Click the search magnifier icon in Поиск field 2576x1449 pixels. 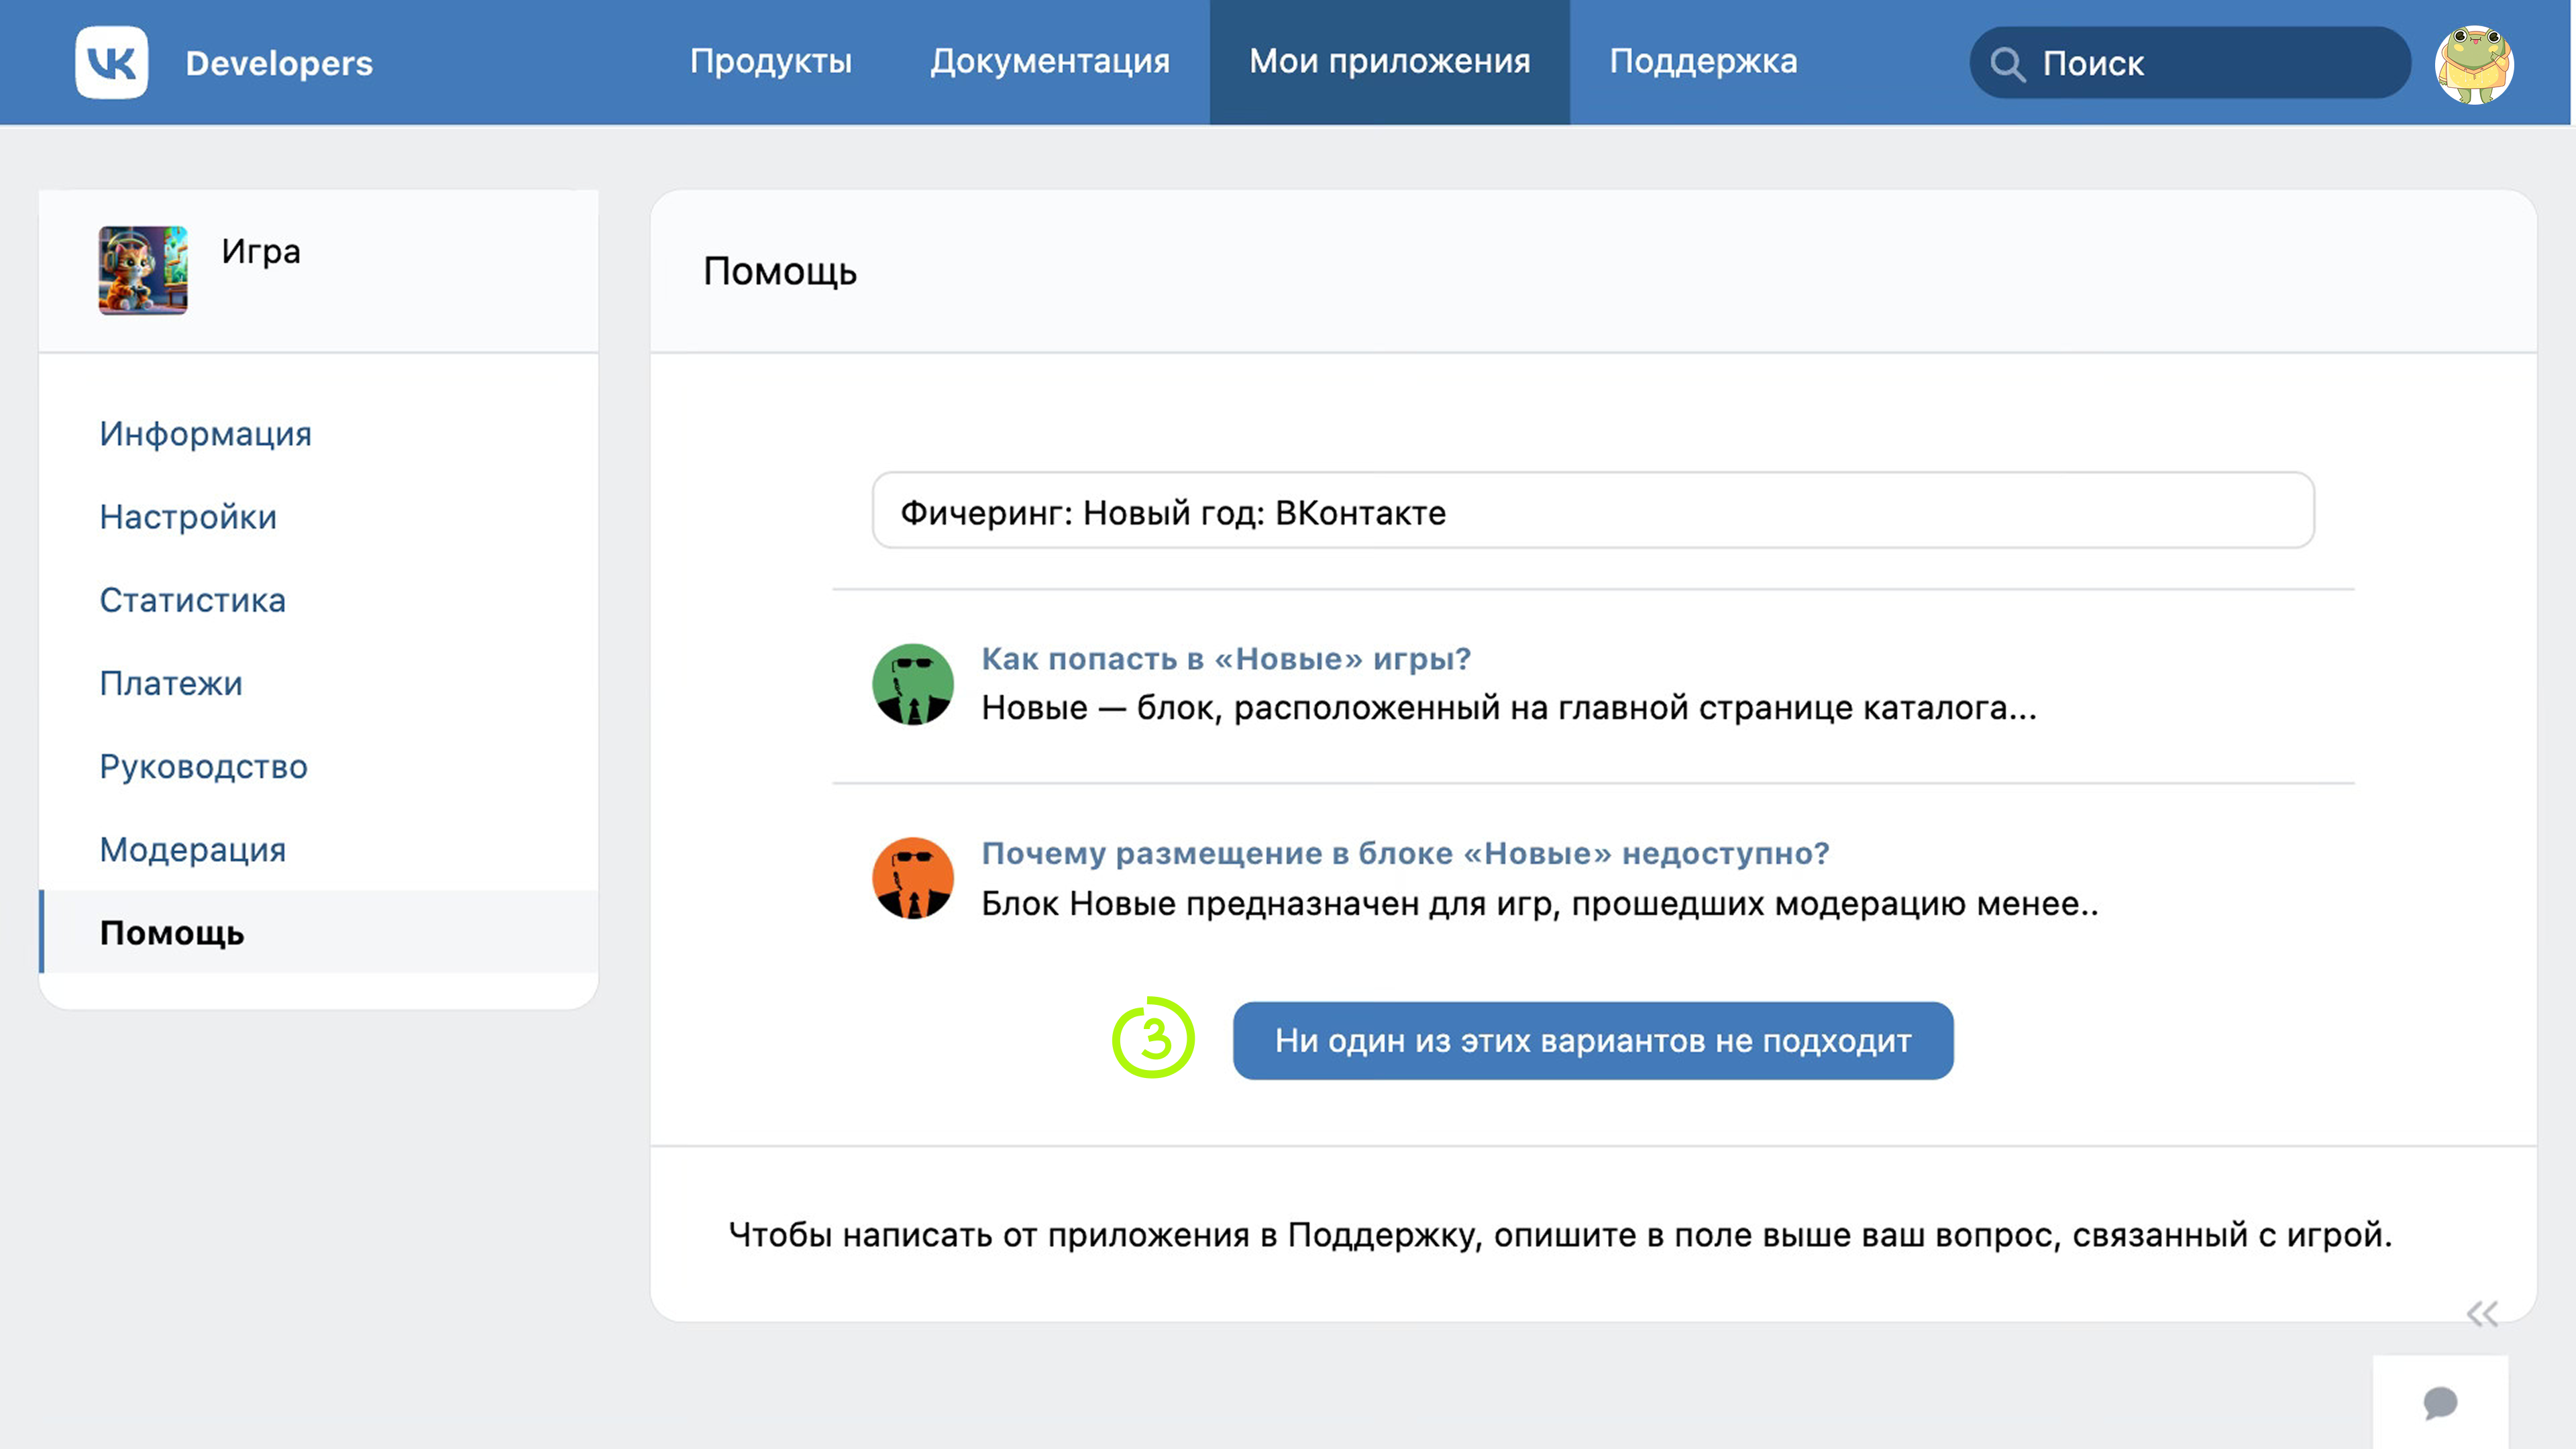[x=2007, y=63]
